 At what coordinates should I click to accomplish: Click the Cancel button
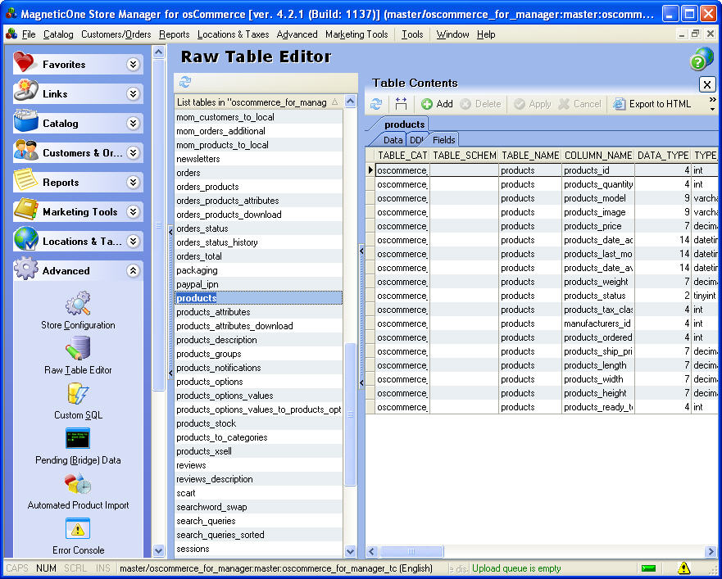[579, 104]
